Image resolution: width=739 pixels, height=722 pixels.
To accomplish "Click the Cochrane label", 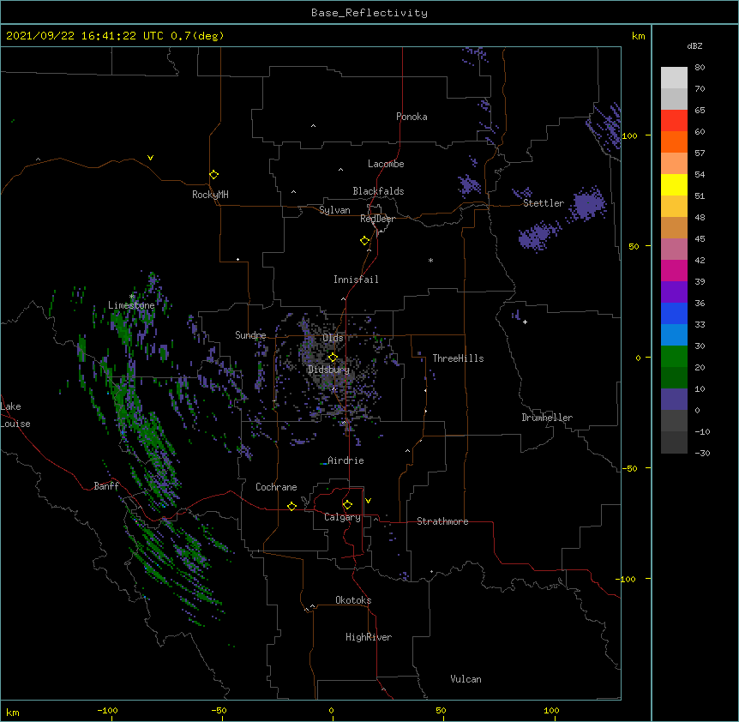I will pyautogui.click(x=276, y=487).
